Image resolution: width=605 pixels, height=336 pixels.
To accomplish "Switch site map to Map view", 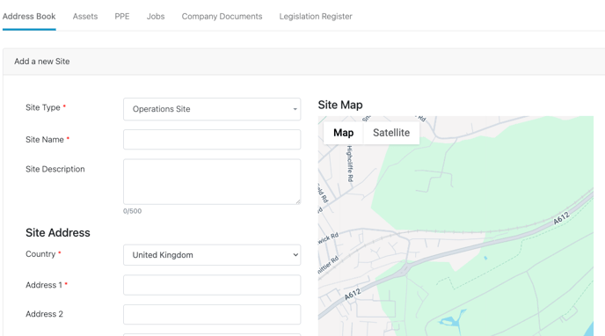I will pyautogui.click(x=344, y=133).
